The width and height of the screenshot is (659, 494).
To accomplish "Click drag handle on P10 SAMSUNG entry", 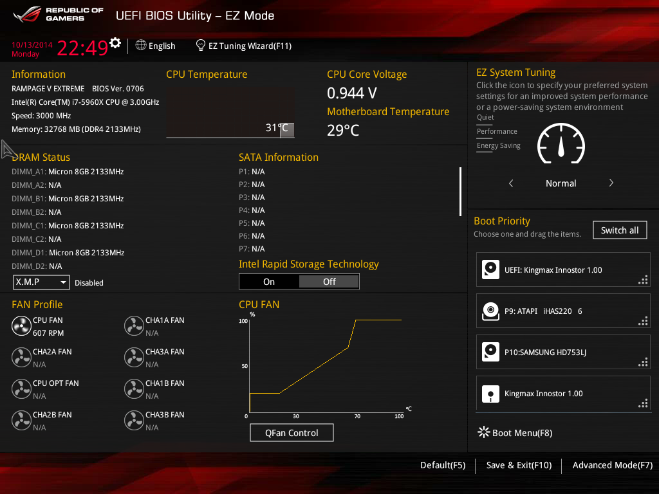I will click(643, 363).
